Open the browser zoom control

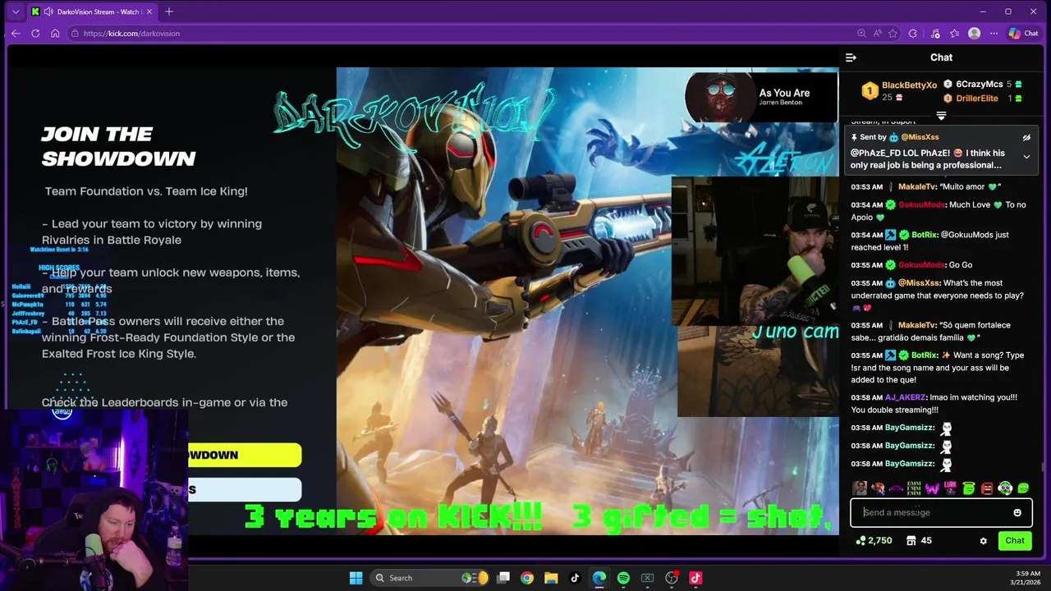pos(861,34)
